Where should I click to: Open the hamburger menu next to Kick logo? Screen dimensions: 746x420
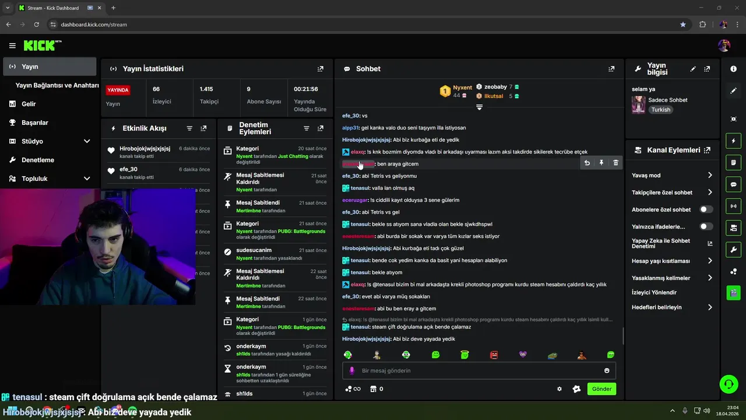click(12, 45)
